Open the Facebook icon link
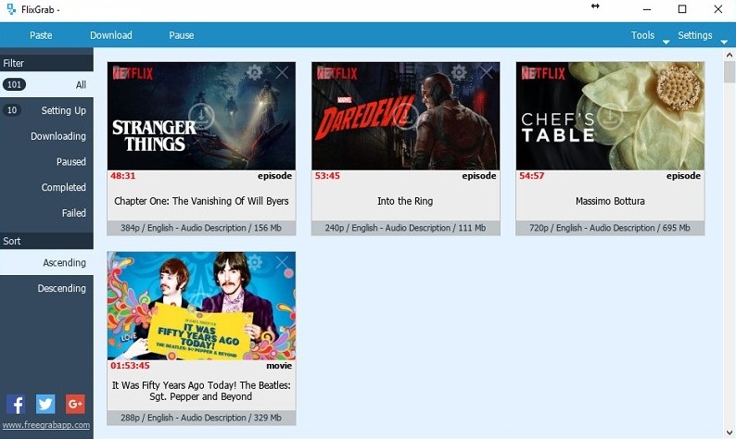736x439 pixels. 16,405
